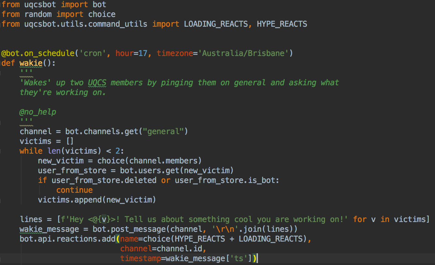435x265 pixels.
Task: Click the 'Australia/Brisbane' string
Action: 243,53
